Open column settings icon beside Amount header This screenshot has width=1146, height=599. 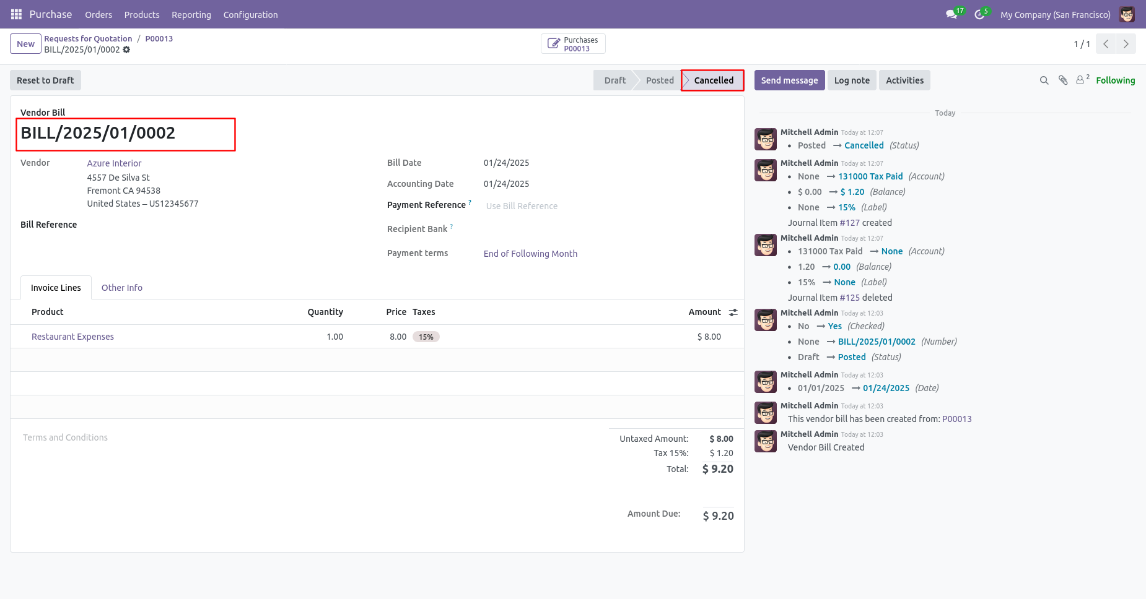pyautogui.click(x=733, y=312)
